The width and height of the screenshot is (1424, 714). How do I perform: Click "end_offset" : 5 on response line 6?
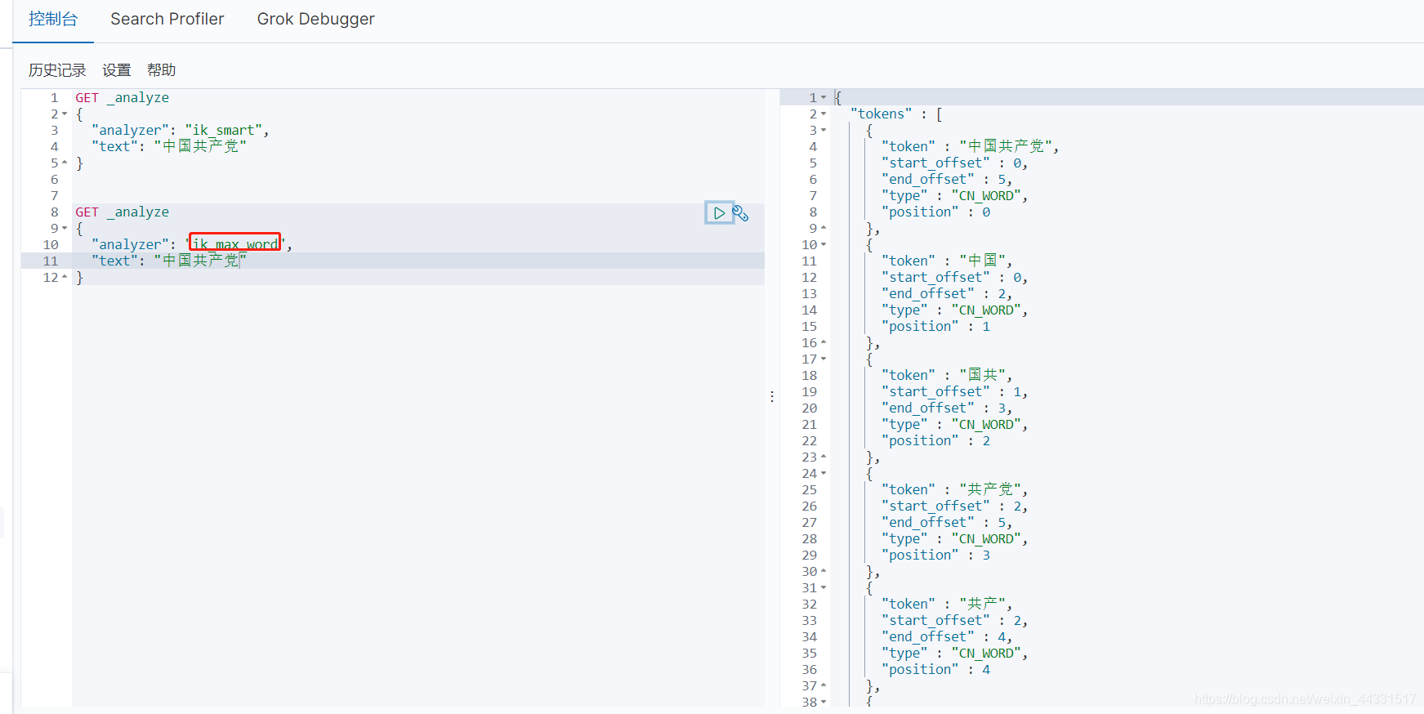pos(944,179)
